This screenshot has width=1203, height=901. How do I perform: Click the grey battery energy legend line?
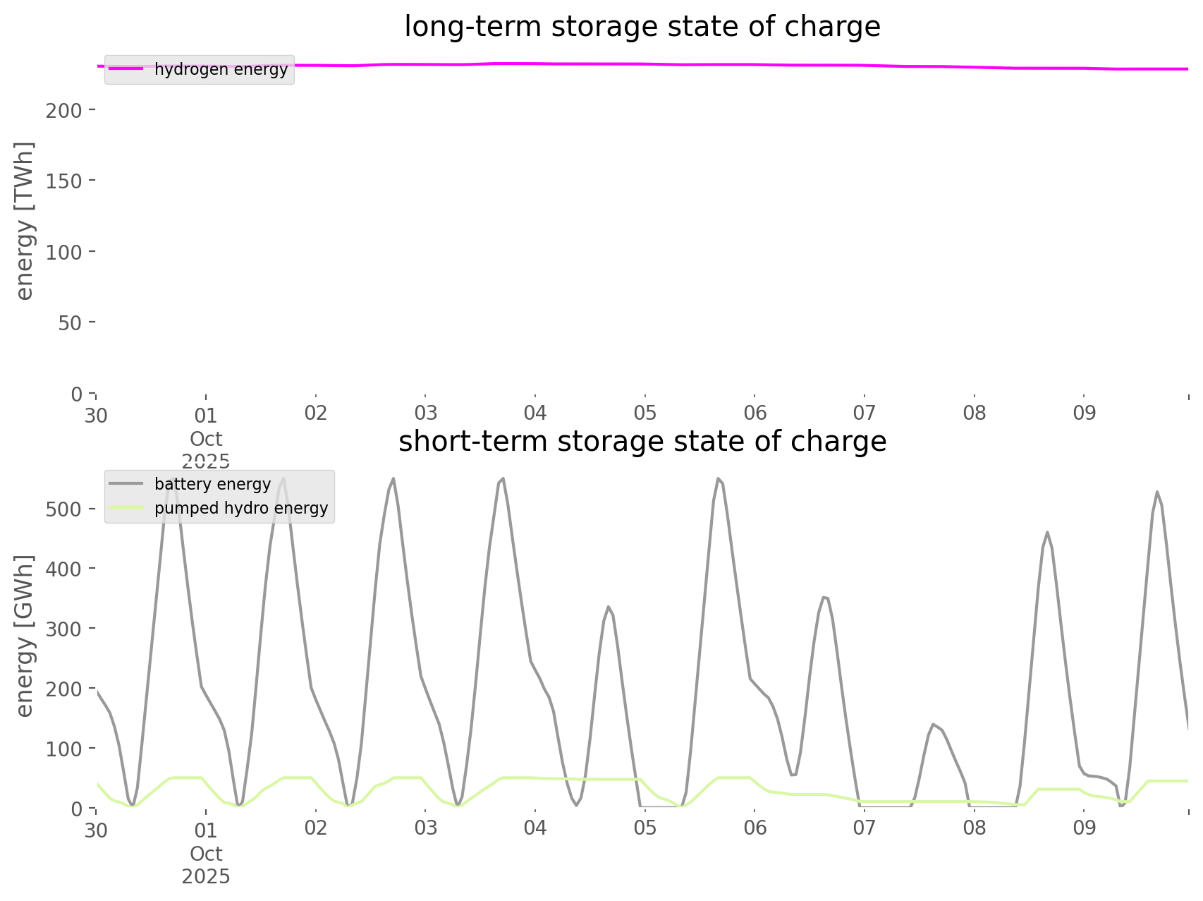point(126,484)
